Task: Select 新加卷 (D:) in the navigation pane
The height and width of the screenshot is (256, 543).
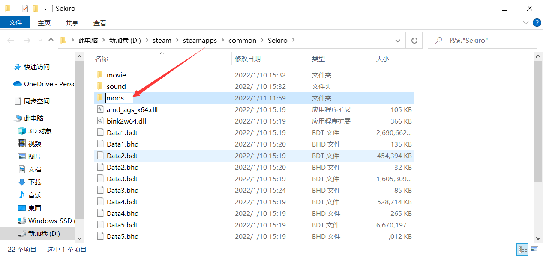Action: 44,233
